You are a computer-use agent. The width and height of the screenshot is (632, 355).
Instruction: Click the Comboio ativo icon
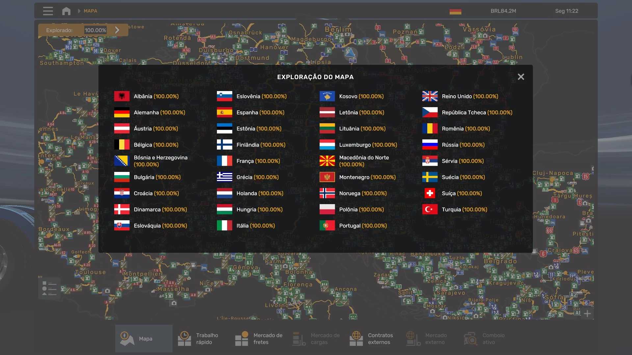470,339
